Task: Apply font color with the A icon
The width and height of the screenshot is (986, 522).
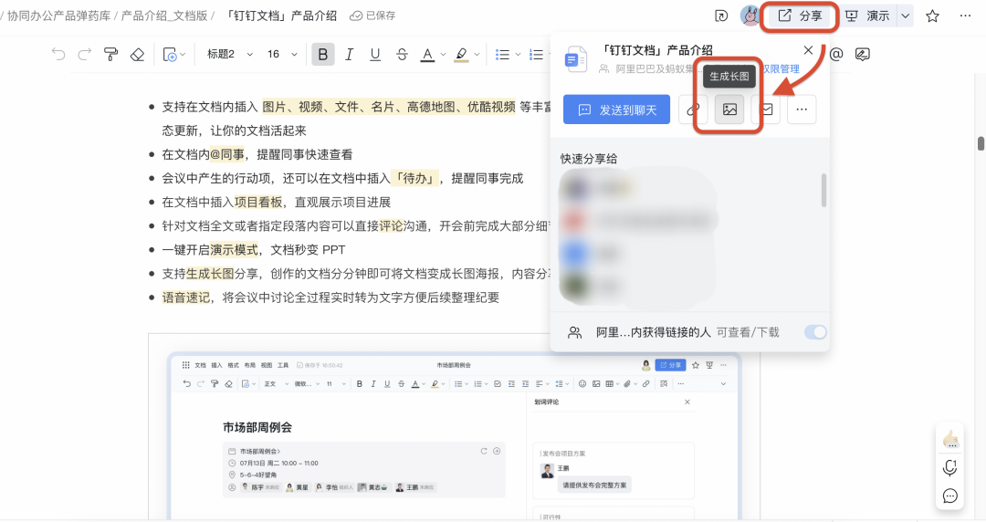Action: tap(427, 55)
